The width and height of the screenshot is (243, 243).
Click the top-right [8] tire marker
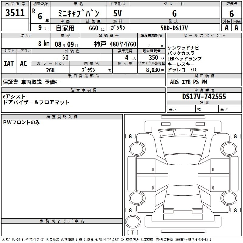(x=235, y=136)
